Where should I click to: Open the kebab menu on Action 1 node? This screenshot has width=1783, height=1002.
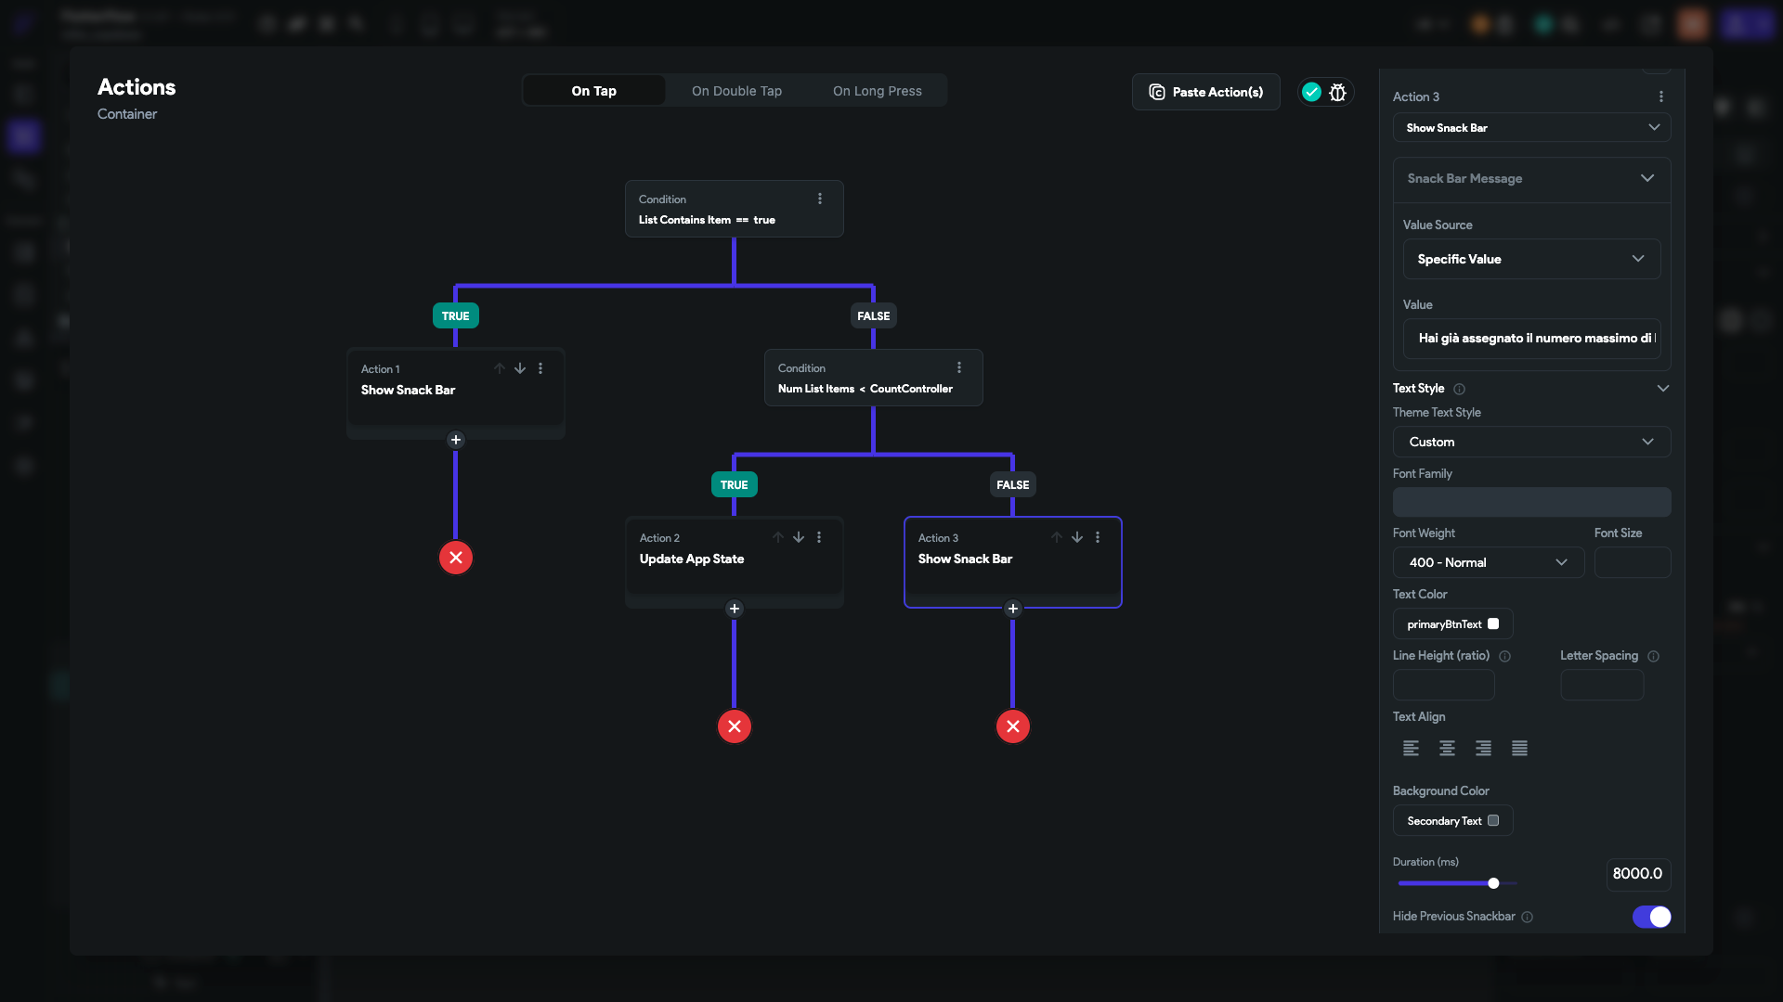click(540, 368)
